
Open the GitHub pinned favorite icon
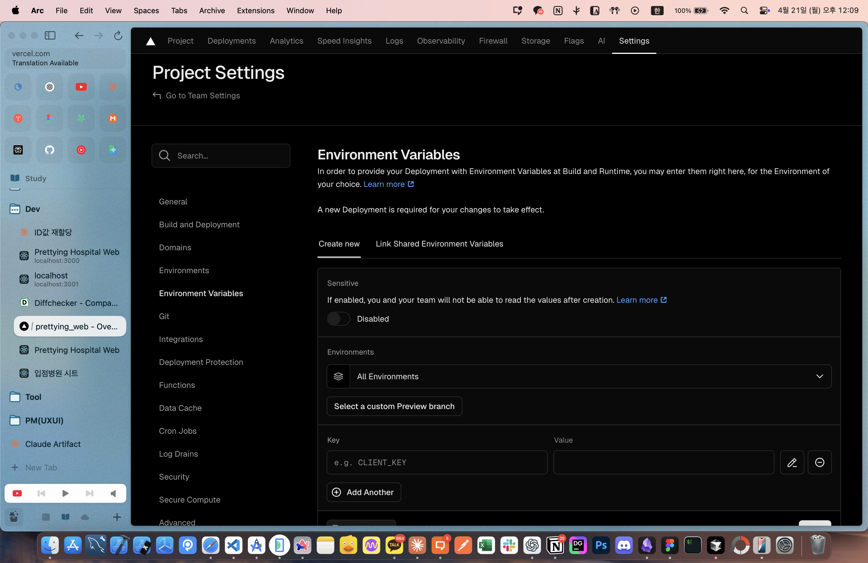[50, 150]
